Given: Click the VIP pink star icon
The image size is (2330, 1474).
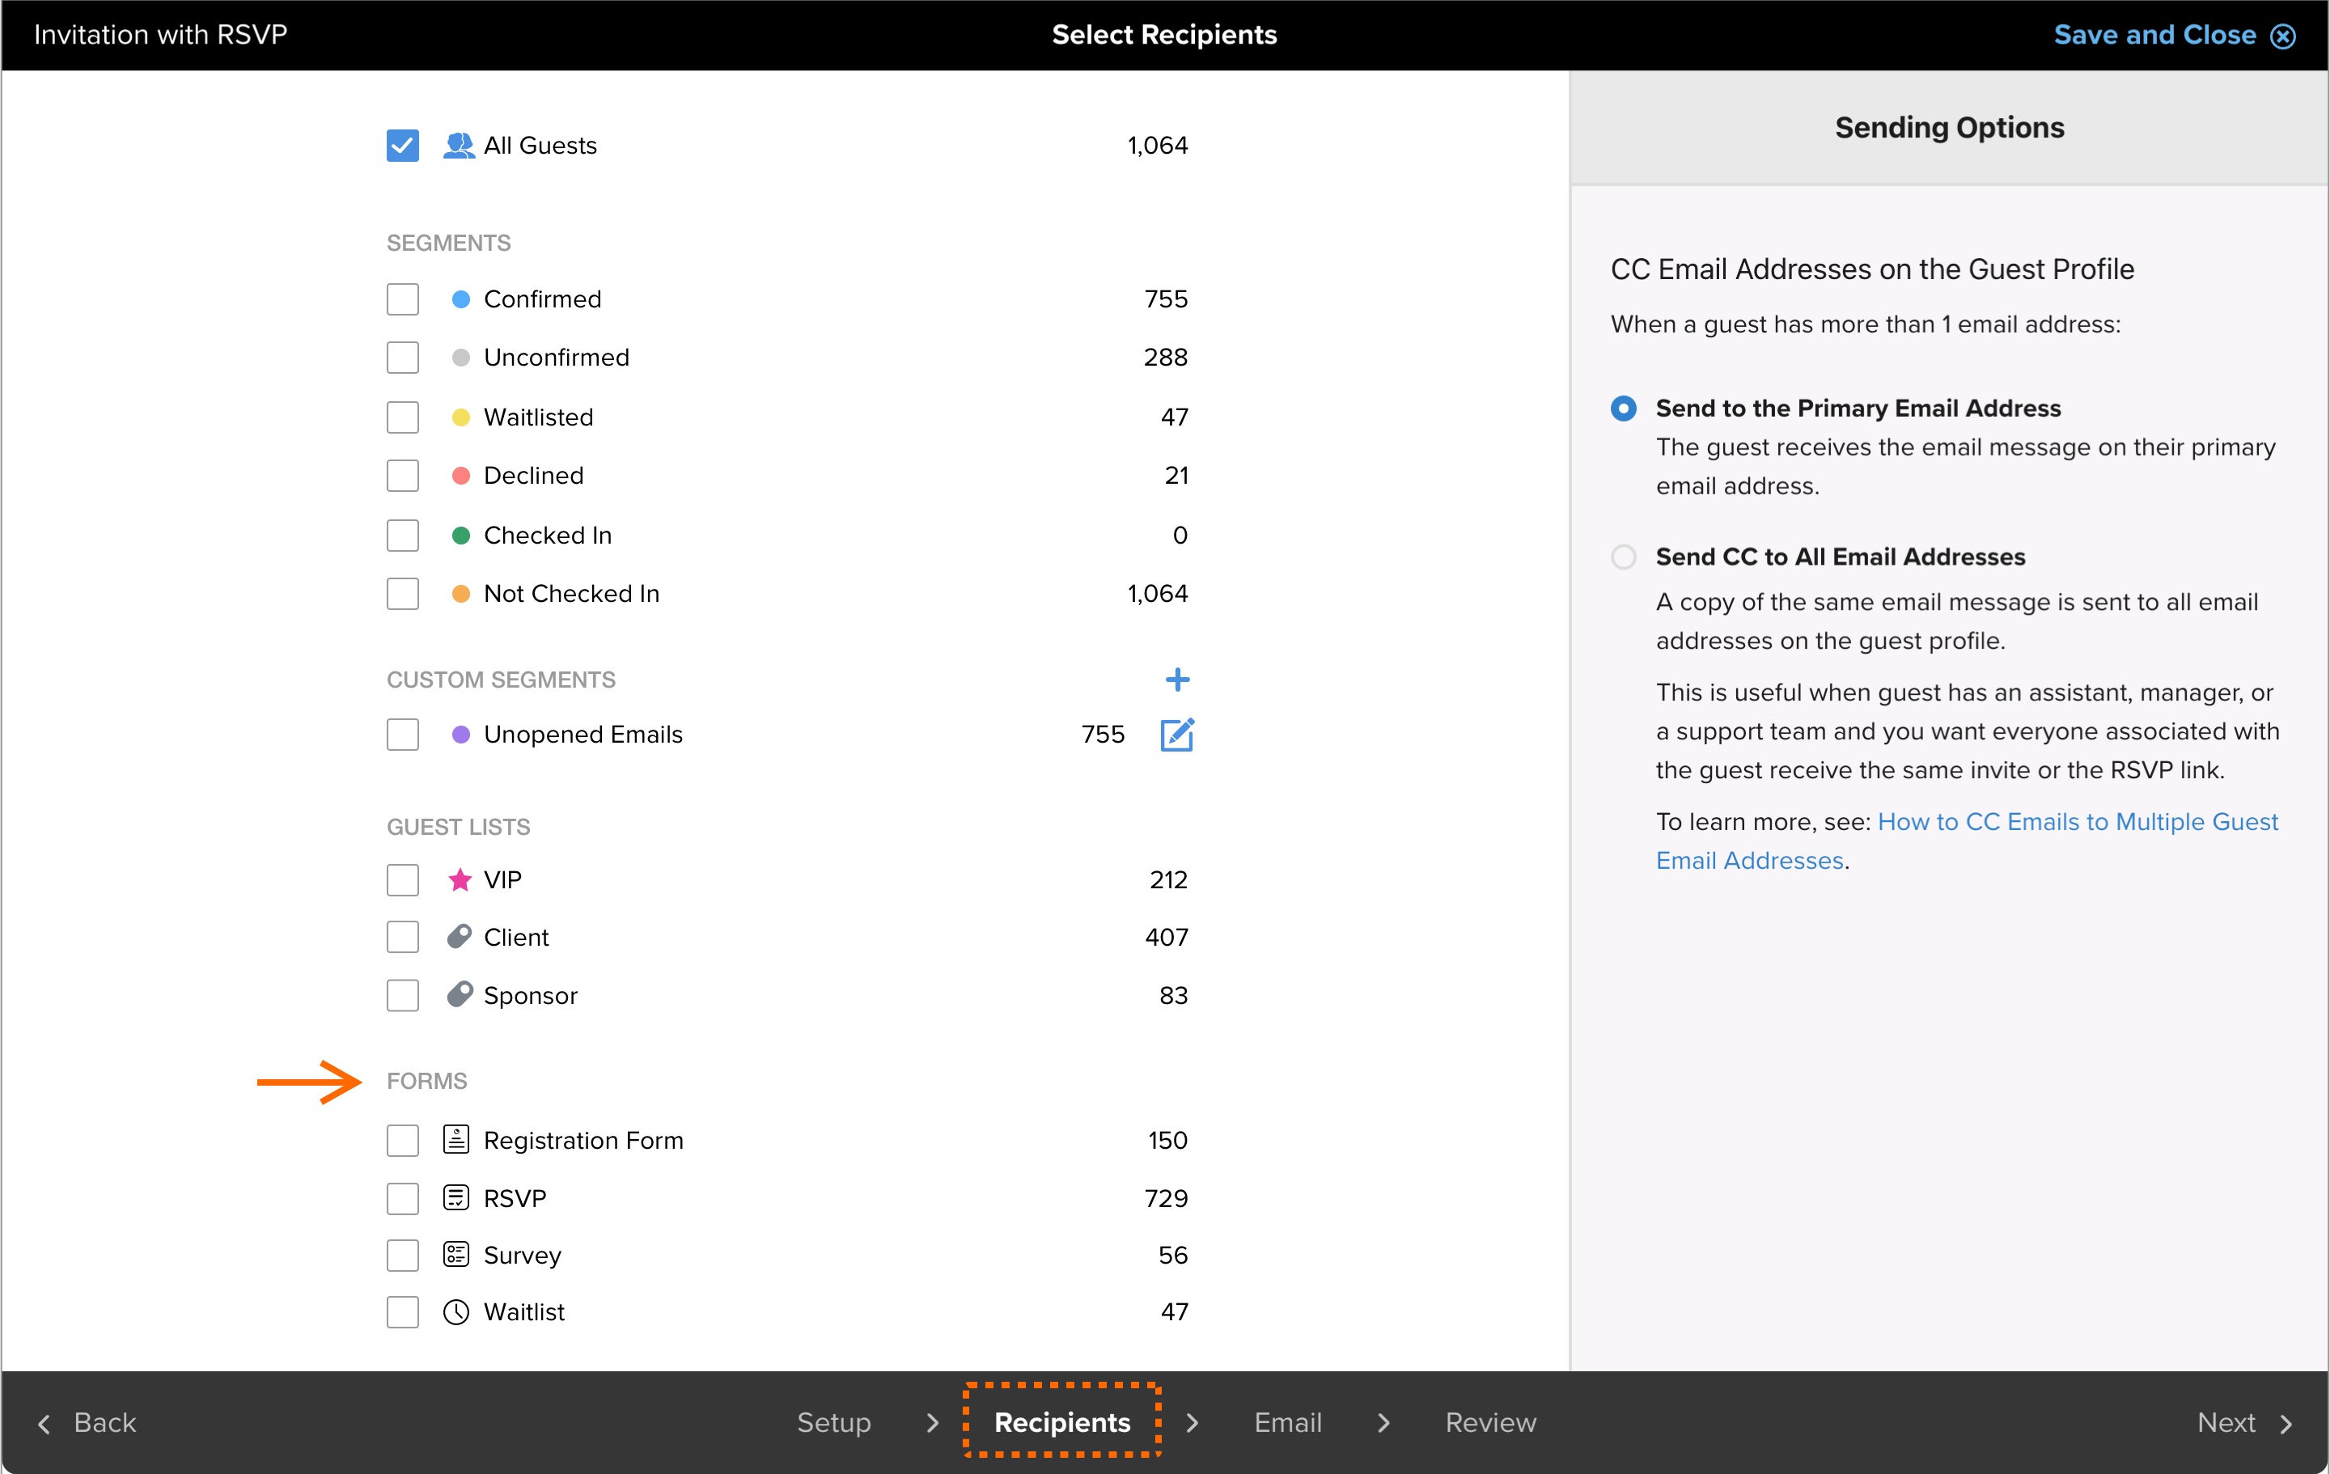Looking at the screenshot, I should click(460, 879).
